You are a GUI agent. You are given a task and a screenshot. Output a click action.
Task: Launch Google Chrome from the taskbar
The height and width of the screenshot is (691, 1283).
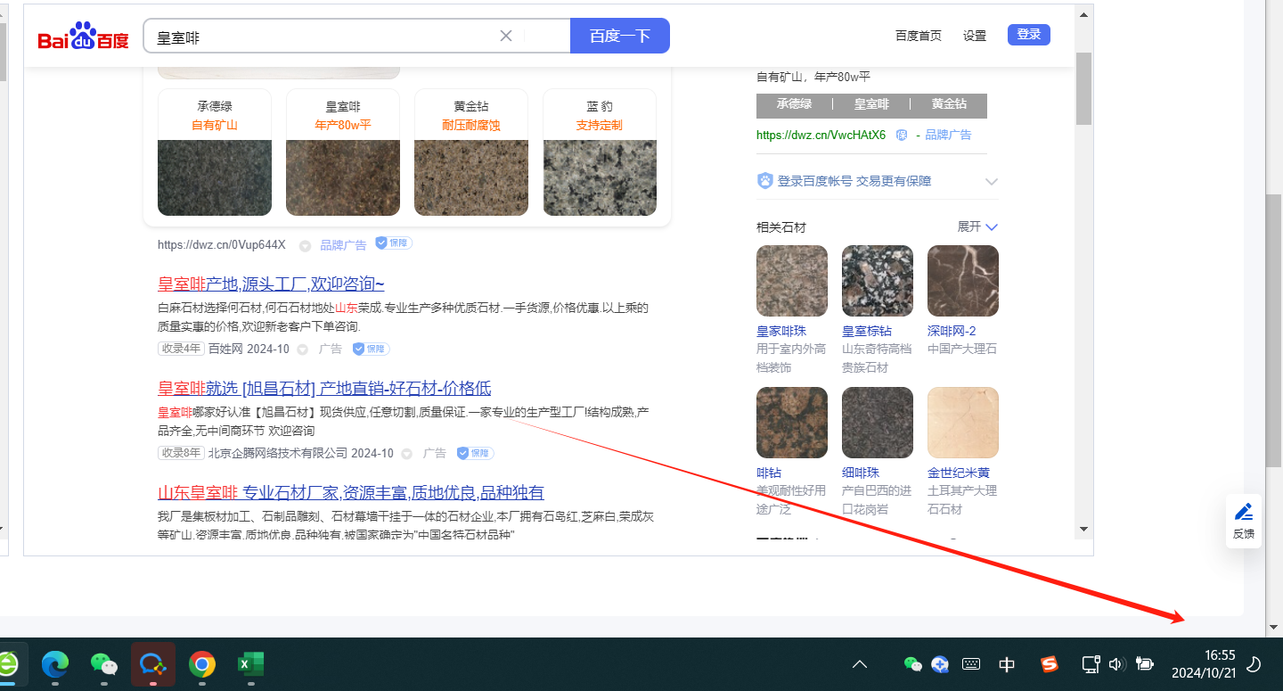pyautogui.click(x=202, y=664)
